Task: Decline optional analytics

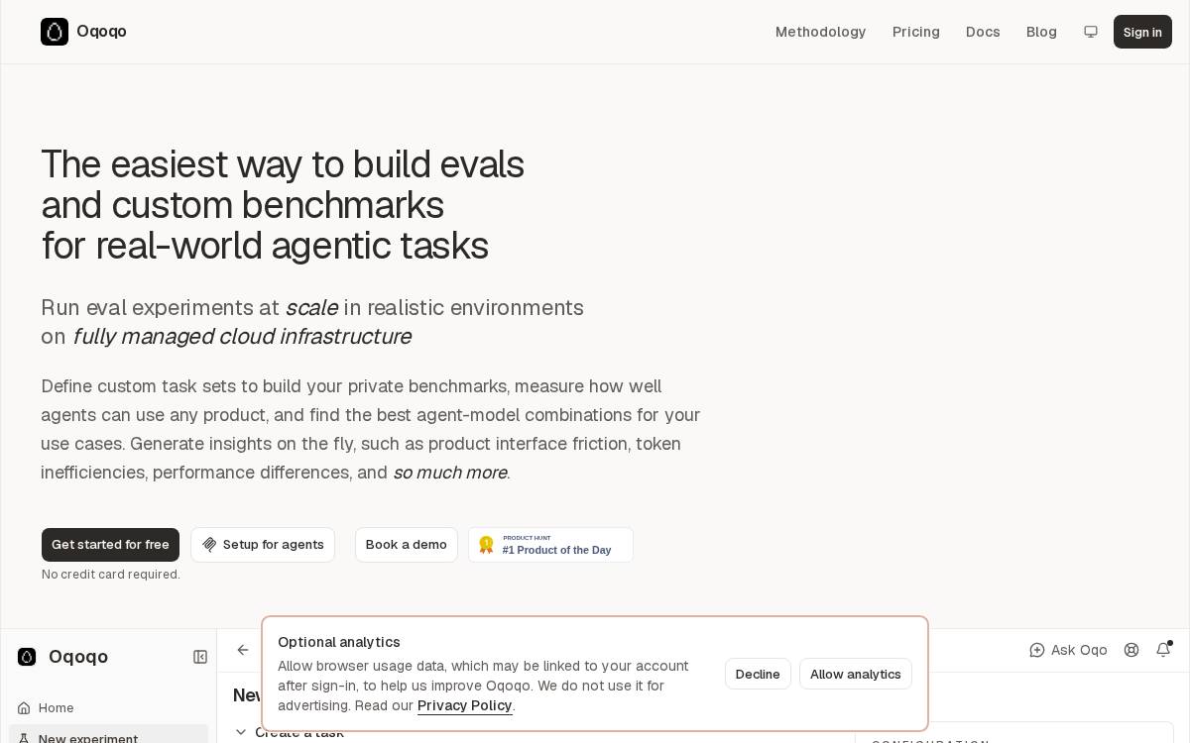Action: pos(758,674)
